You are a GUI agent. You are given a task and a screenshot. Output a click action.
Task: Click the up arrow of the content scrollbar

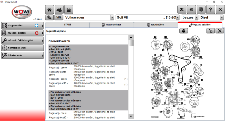click(x=131, y=37)
